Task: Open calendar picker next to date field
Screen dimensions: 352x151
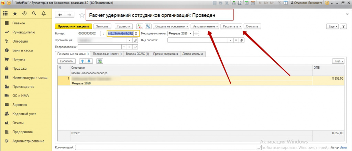Action: [x=136, y=33]
